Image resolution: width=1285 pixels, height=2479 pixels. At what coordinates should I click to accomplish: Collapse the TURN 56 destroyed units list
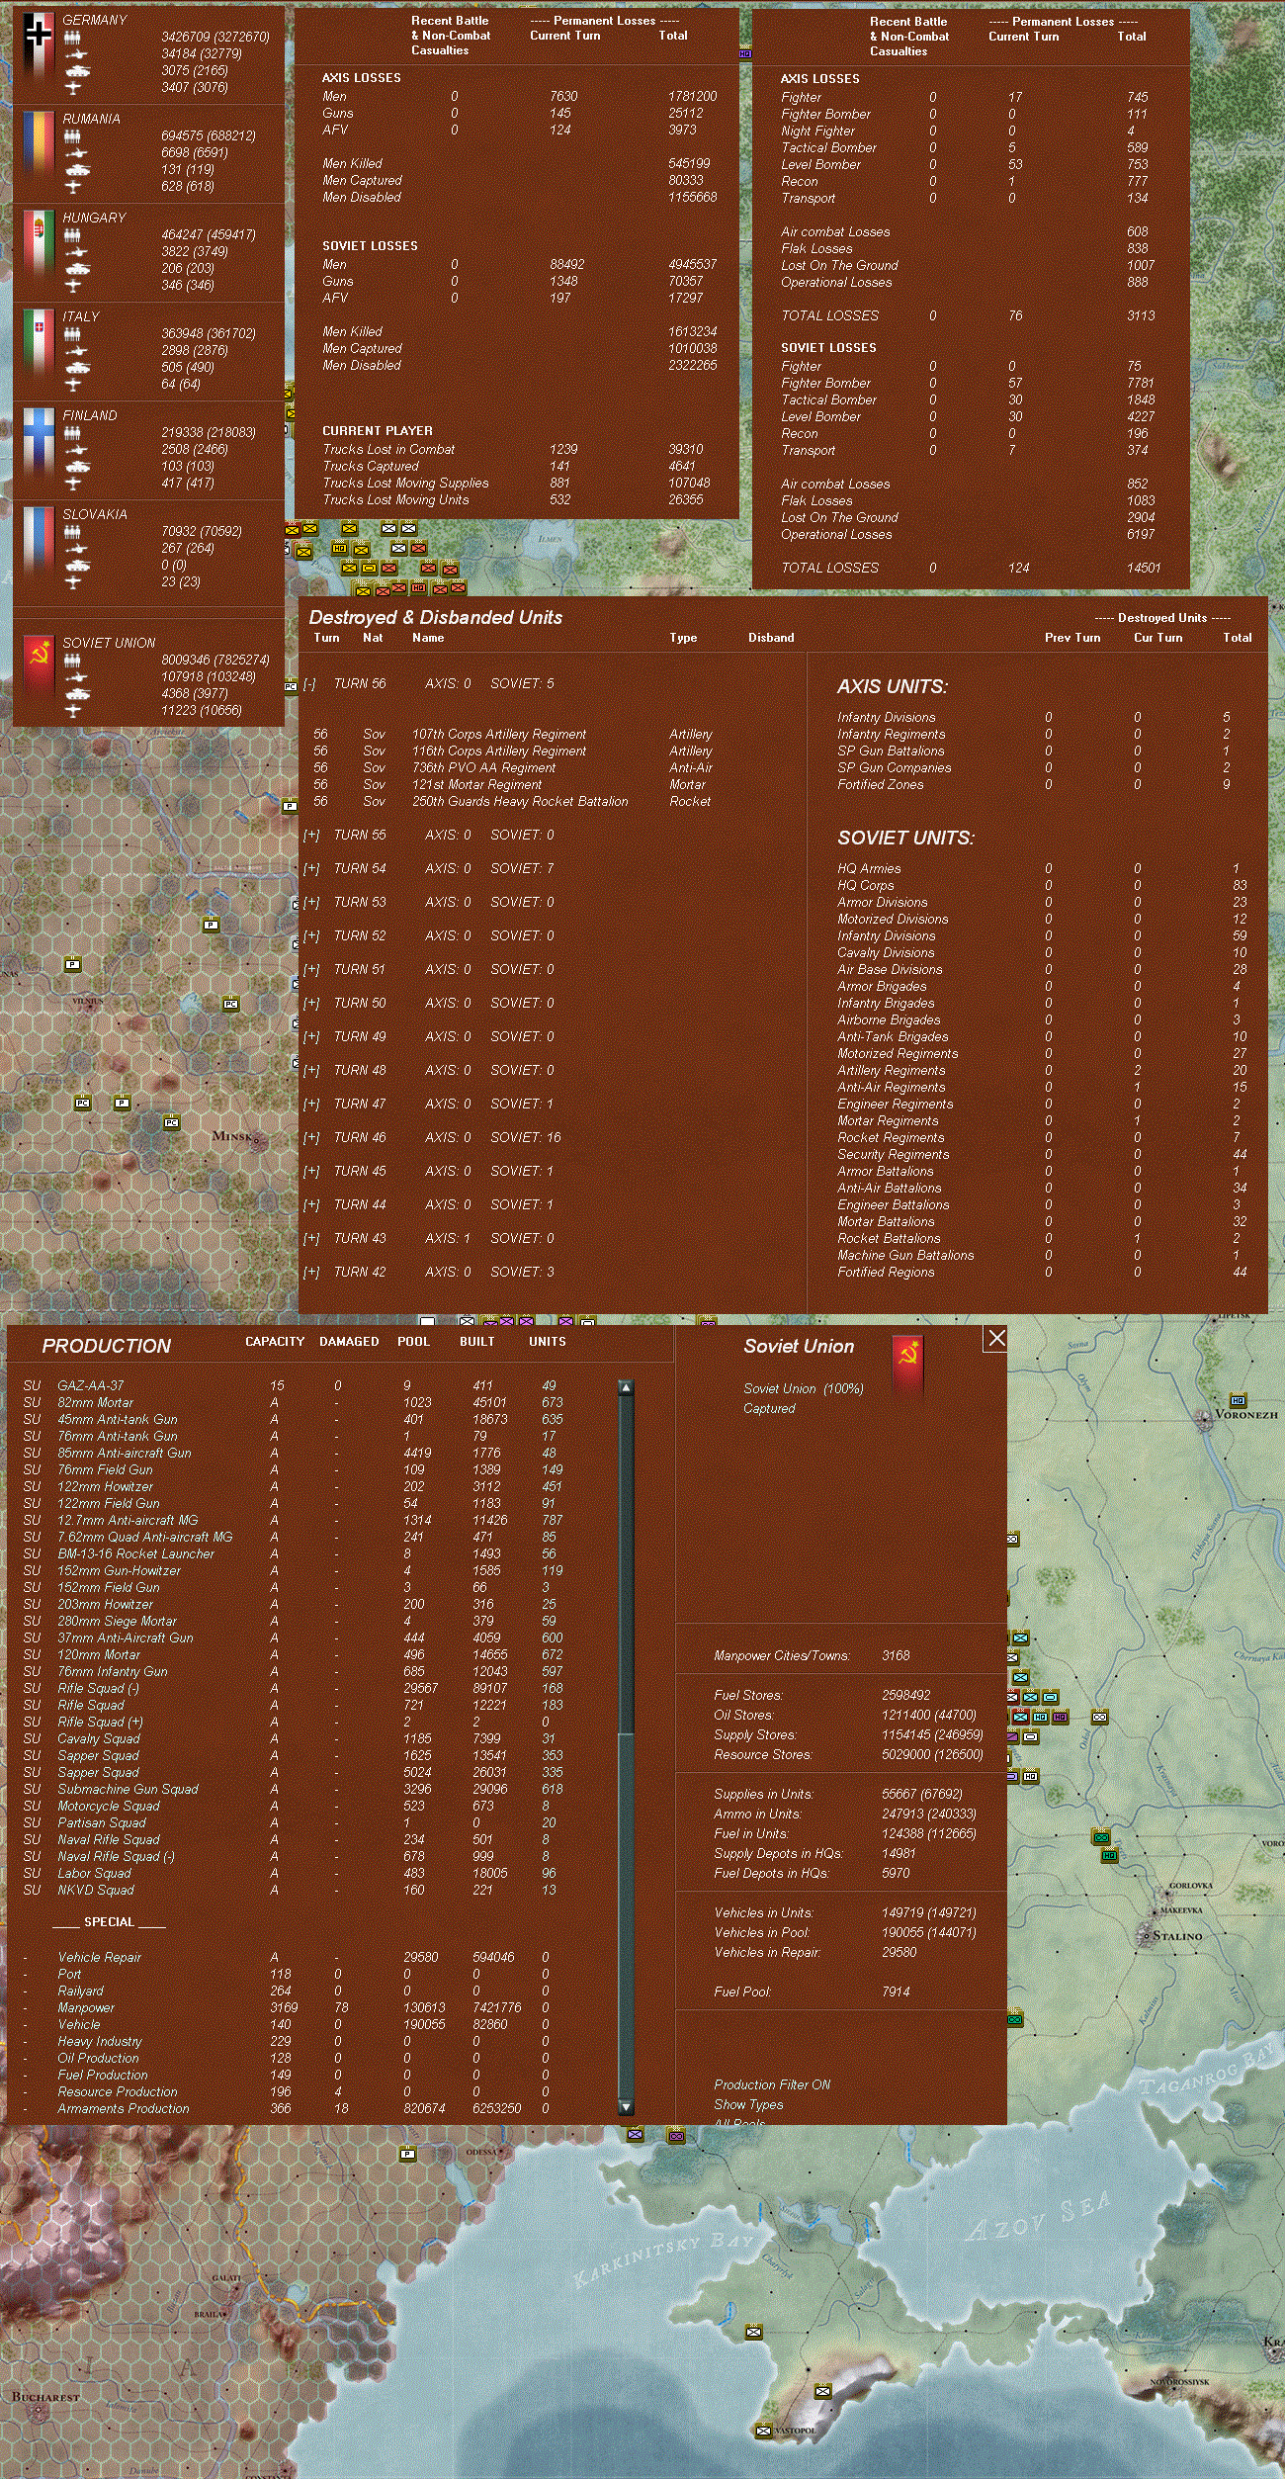(x=309, y=684)
